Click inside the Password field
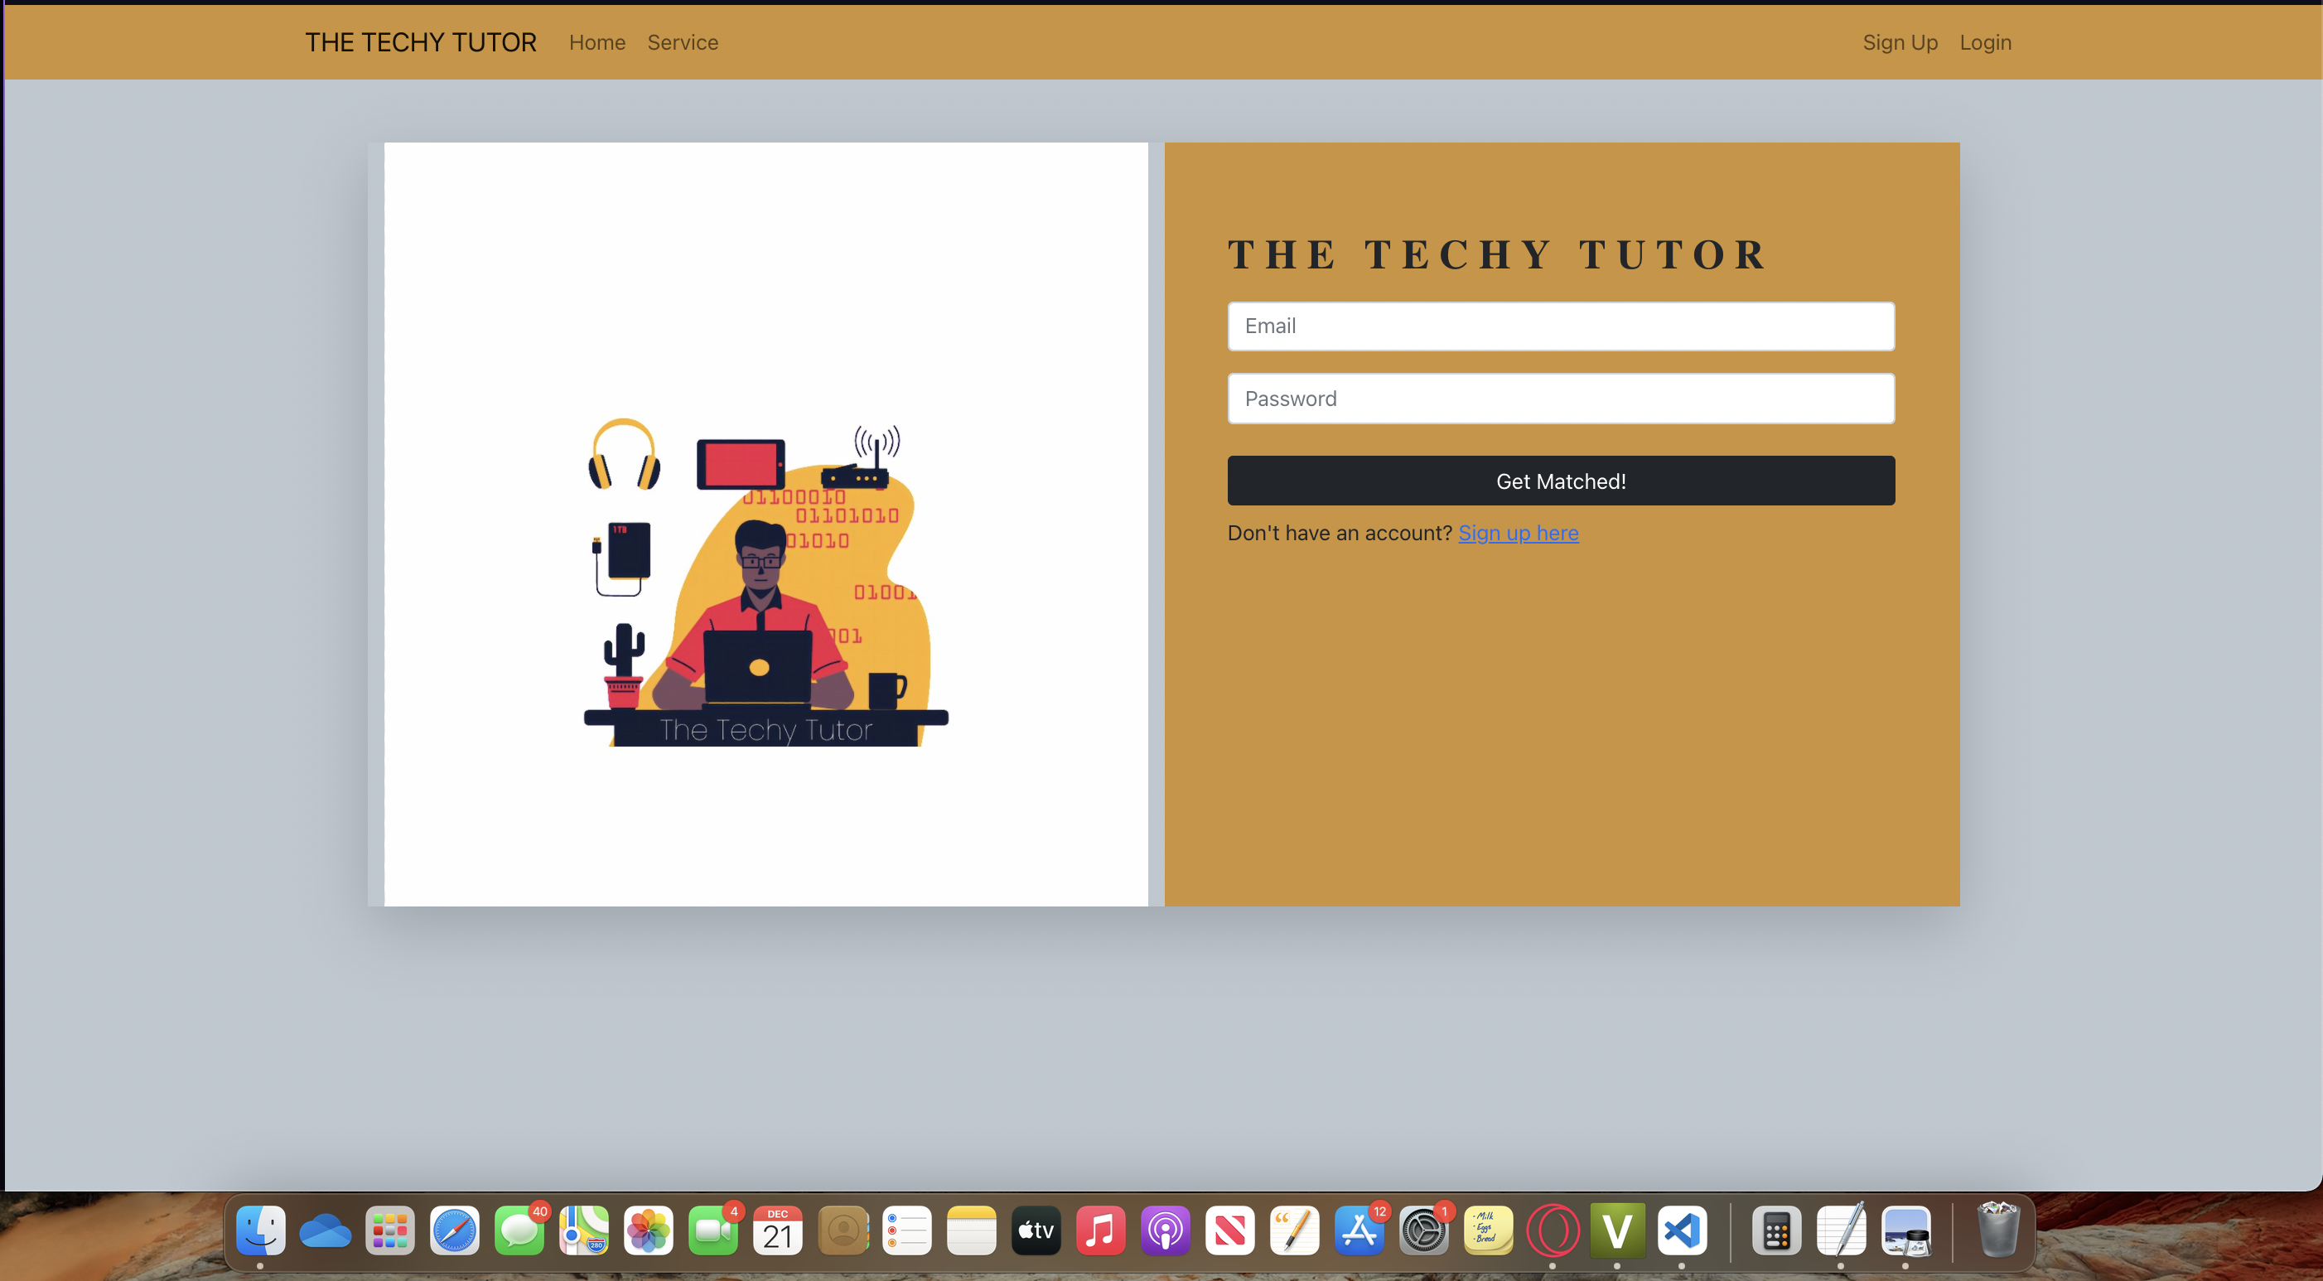The image size is (2323, 1281). (x=1560, y=398)
